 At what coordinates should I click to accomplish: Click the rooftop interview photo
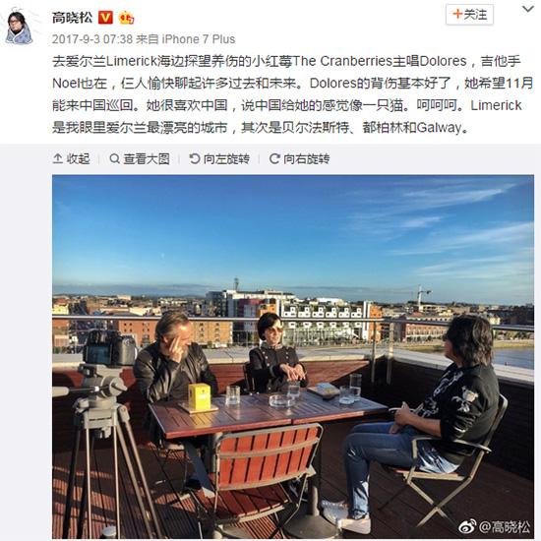(293, 357)
